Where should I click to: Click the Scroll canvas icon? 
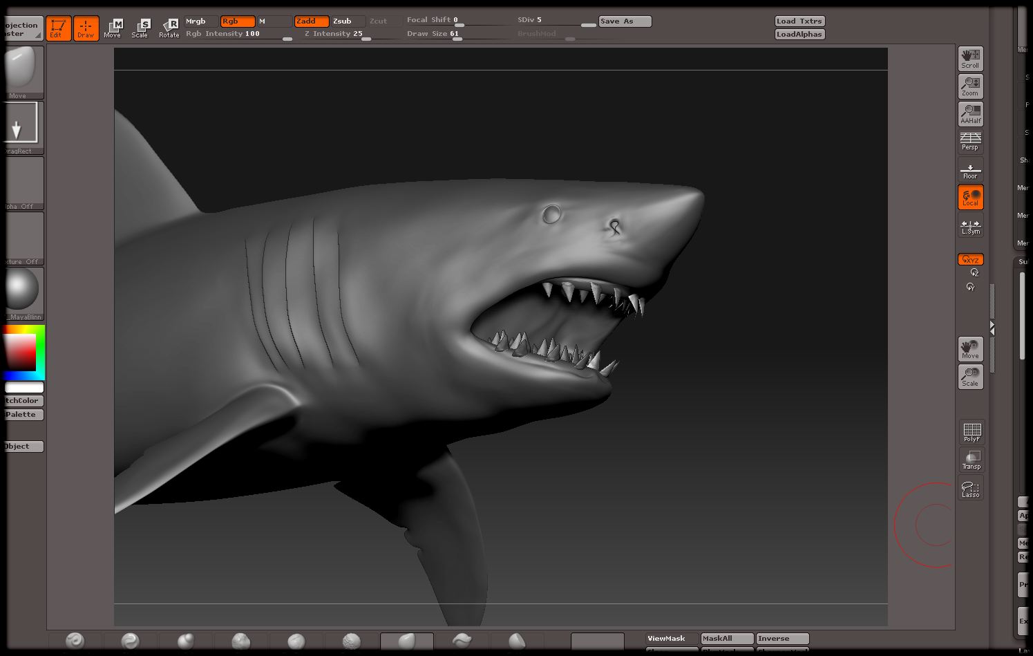coord(970,59)
